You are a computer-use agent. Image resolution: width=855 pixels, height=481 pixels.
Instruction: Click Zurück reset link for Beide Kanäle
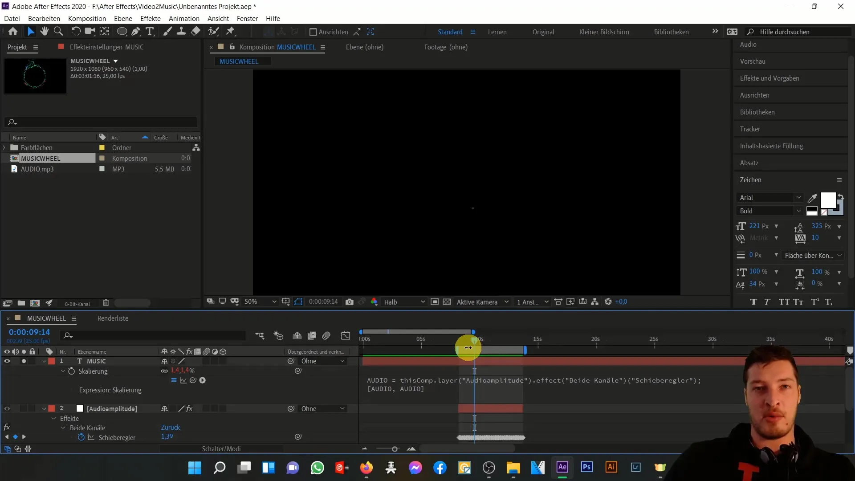pyautogui.click(x=171, y=428)
